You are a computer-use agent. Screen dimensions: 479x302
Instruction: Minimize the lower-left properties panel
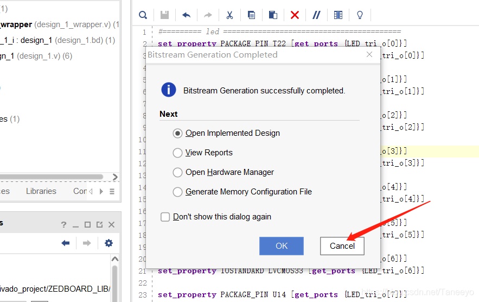click(76, 226)
